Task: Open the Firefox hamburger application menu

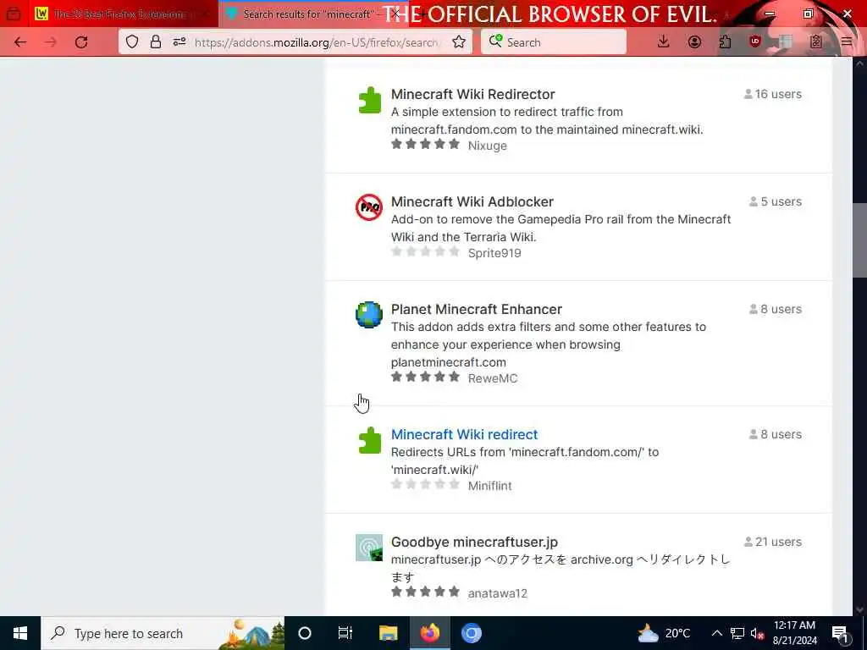Action: pos(846,42)
